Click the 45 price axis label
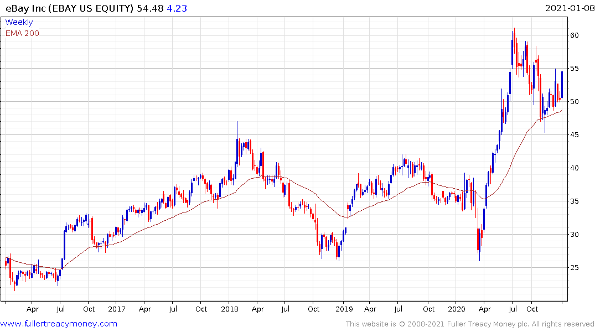This screenshot has height=332, width=595. (x=575, y=135)
